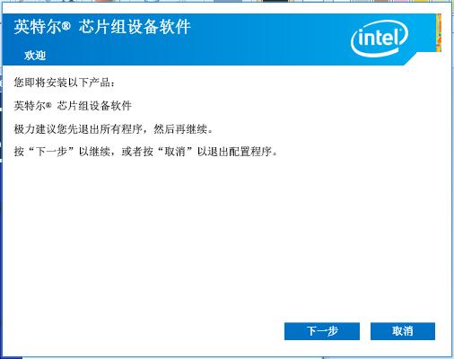Click the Intel logo in header

click(380, 39)
